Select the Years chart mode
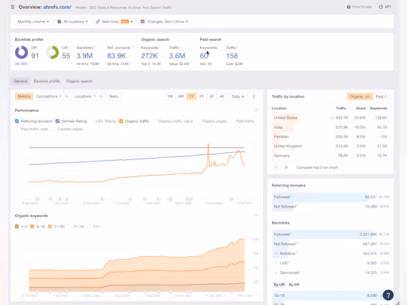 [x=113, y=96]
